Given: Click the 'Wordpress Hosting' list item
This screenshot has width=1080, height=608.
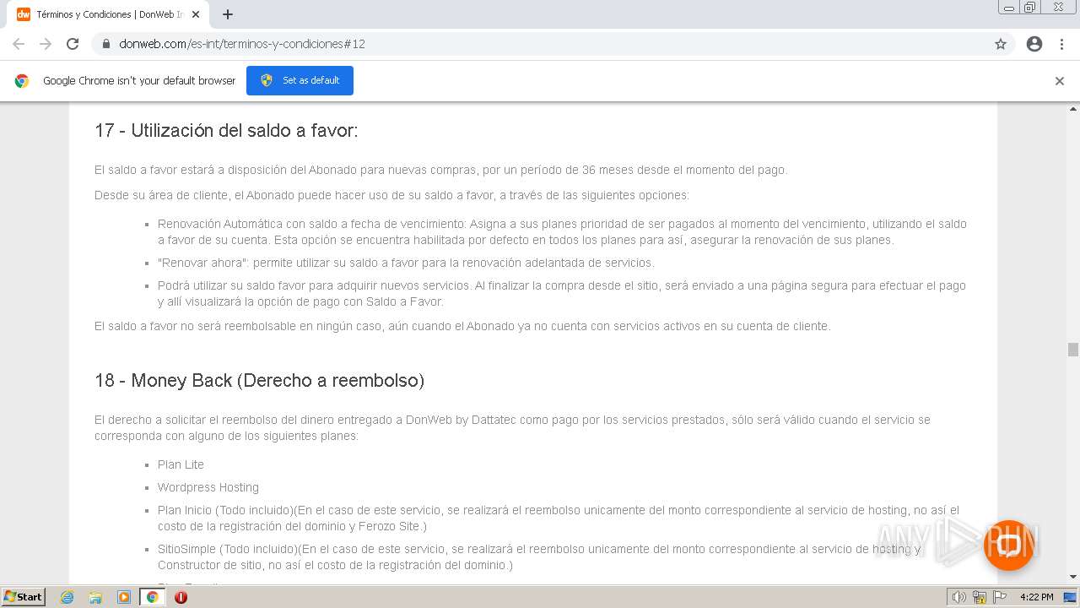Looking at the screenshot, I should 208,487.
